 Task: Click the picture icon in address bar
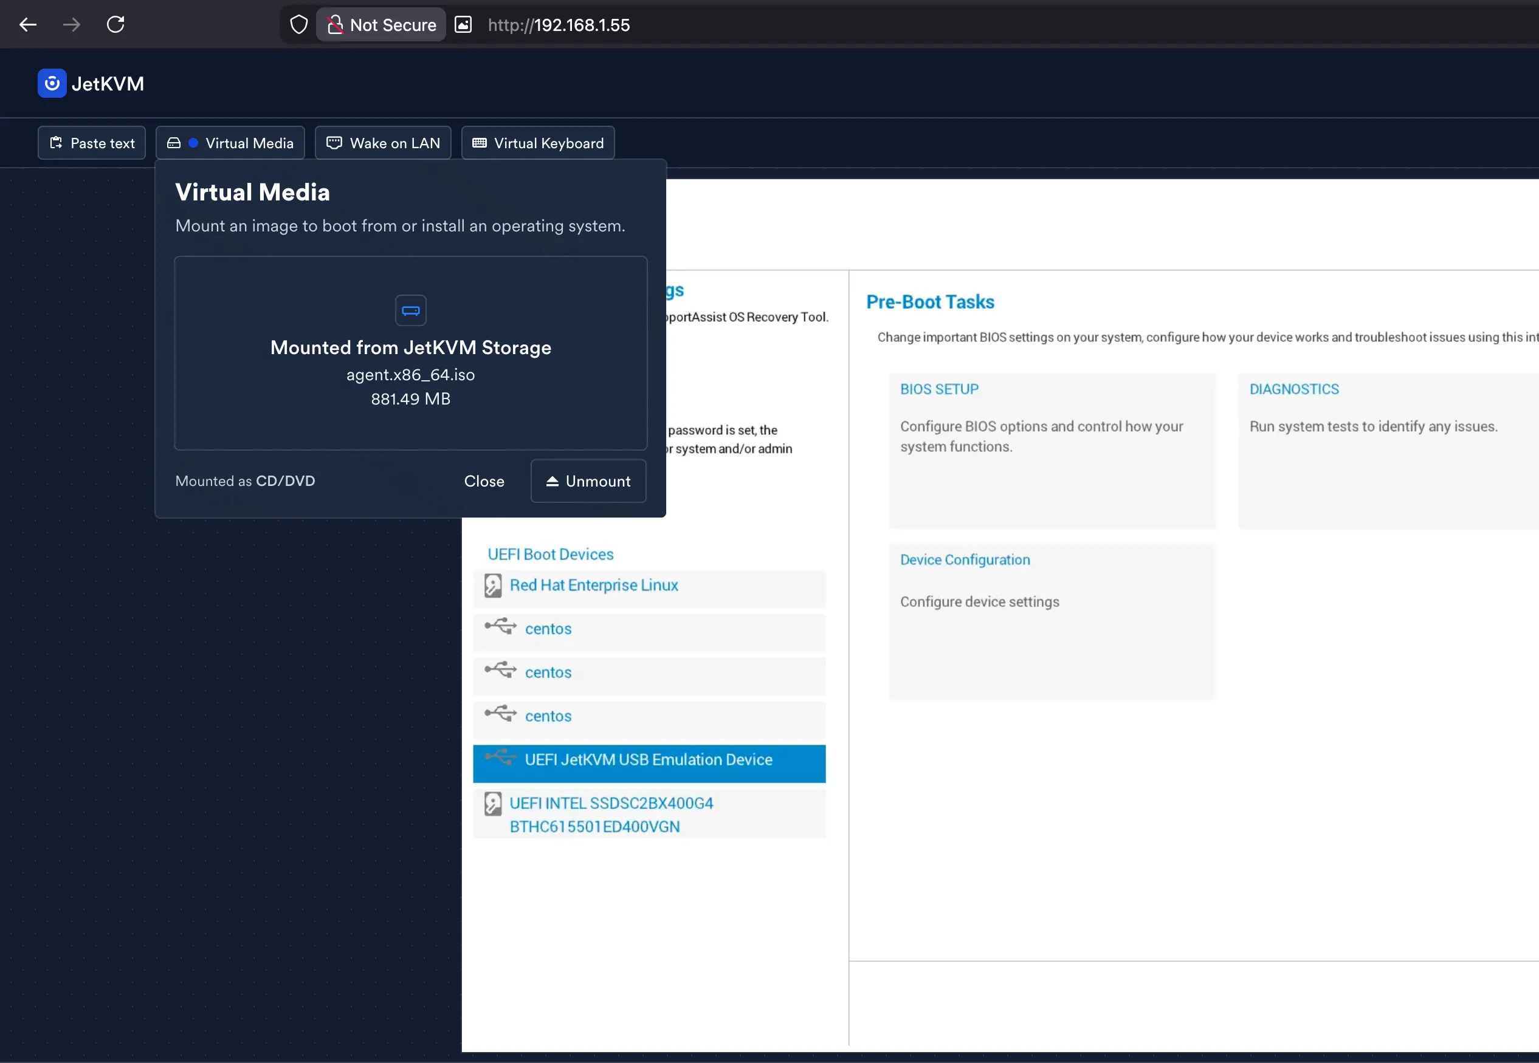(x=463, y=25)
